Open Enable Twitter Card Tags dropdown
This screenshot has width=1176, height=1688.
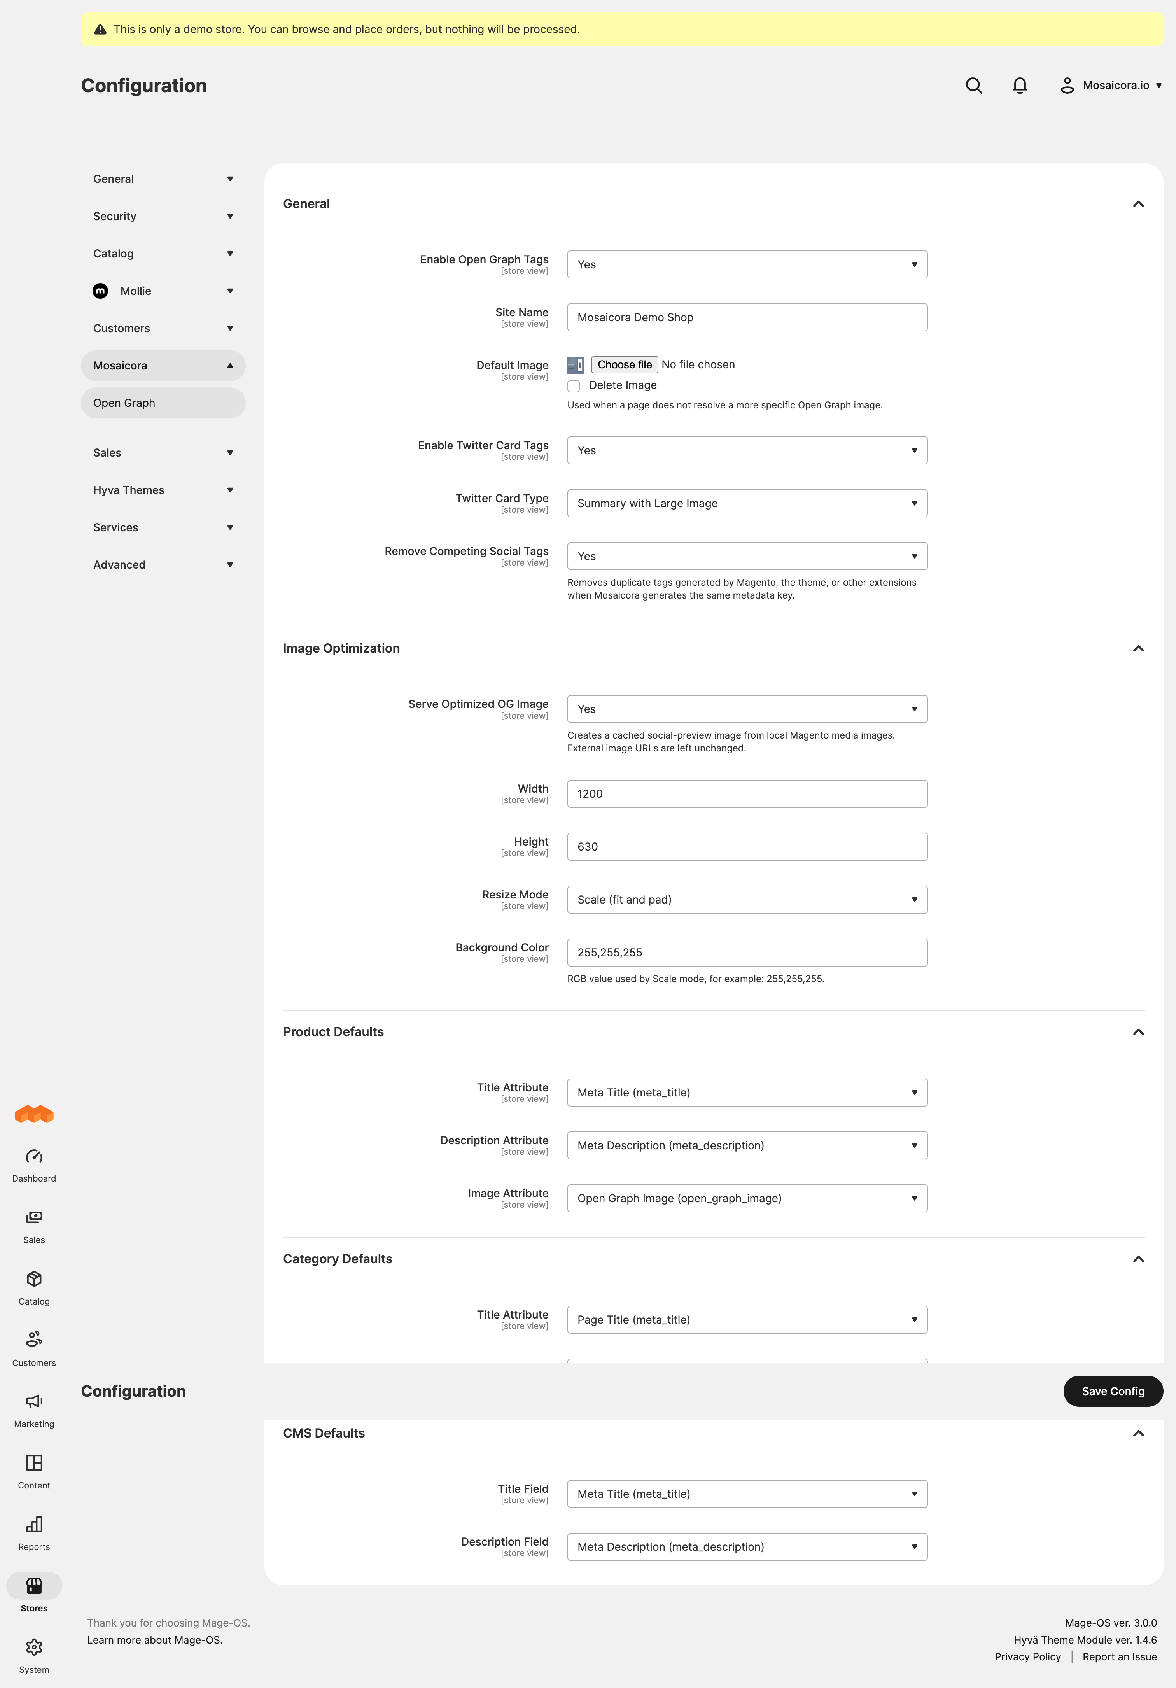[747, 451]
